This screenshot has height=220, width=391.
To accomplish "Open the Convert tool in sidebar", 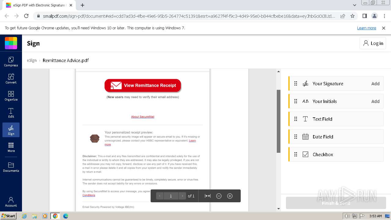I will click(11, 79).
